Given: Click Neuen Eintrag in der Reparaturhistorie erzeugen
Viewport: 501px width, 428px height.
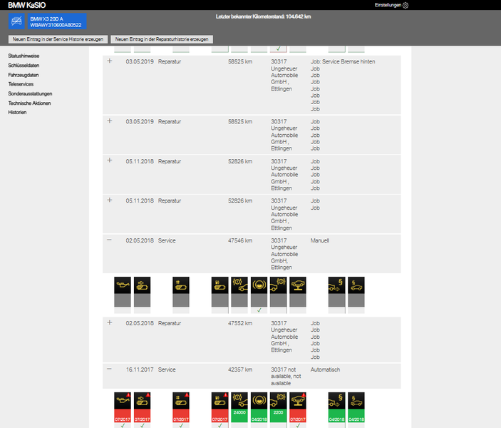Looking at the screenshot, I should 162,39.
